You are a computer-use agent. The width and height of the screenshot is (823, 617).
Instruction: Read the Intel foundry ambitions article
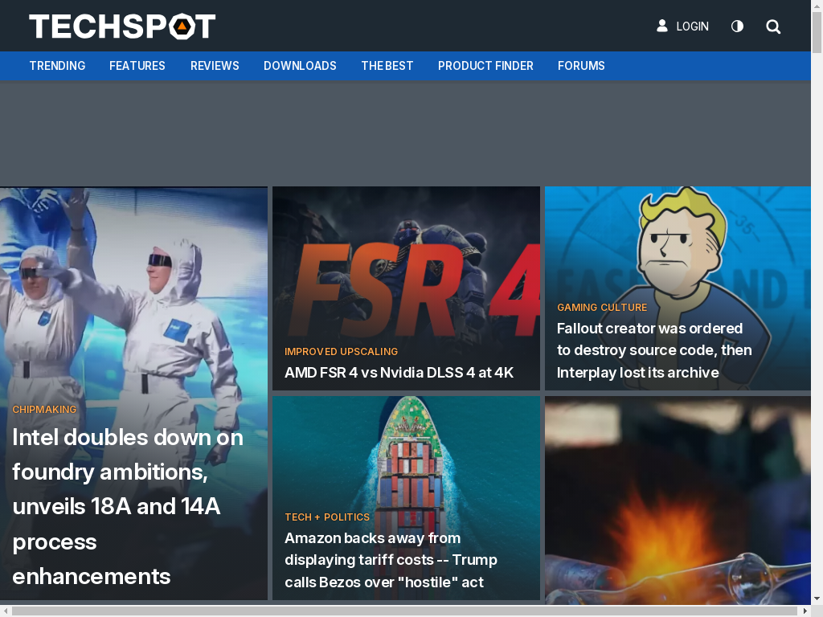pos(128,507)
